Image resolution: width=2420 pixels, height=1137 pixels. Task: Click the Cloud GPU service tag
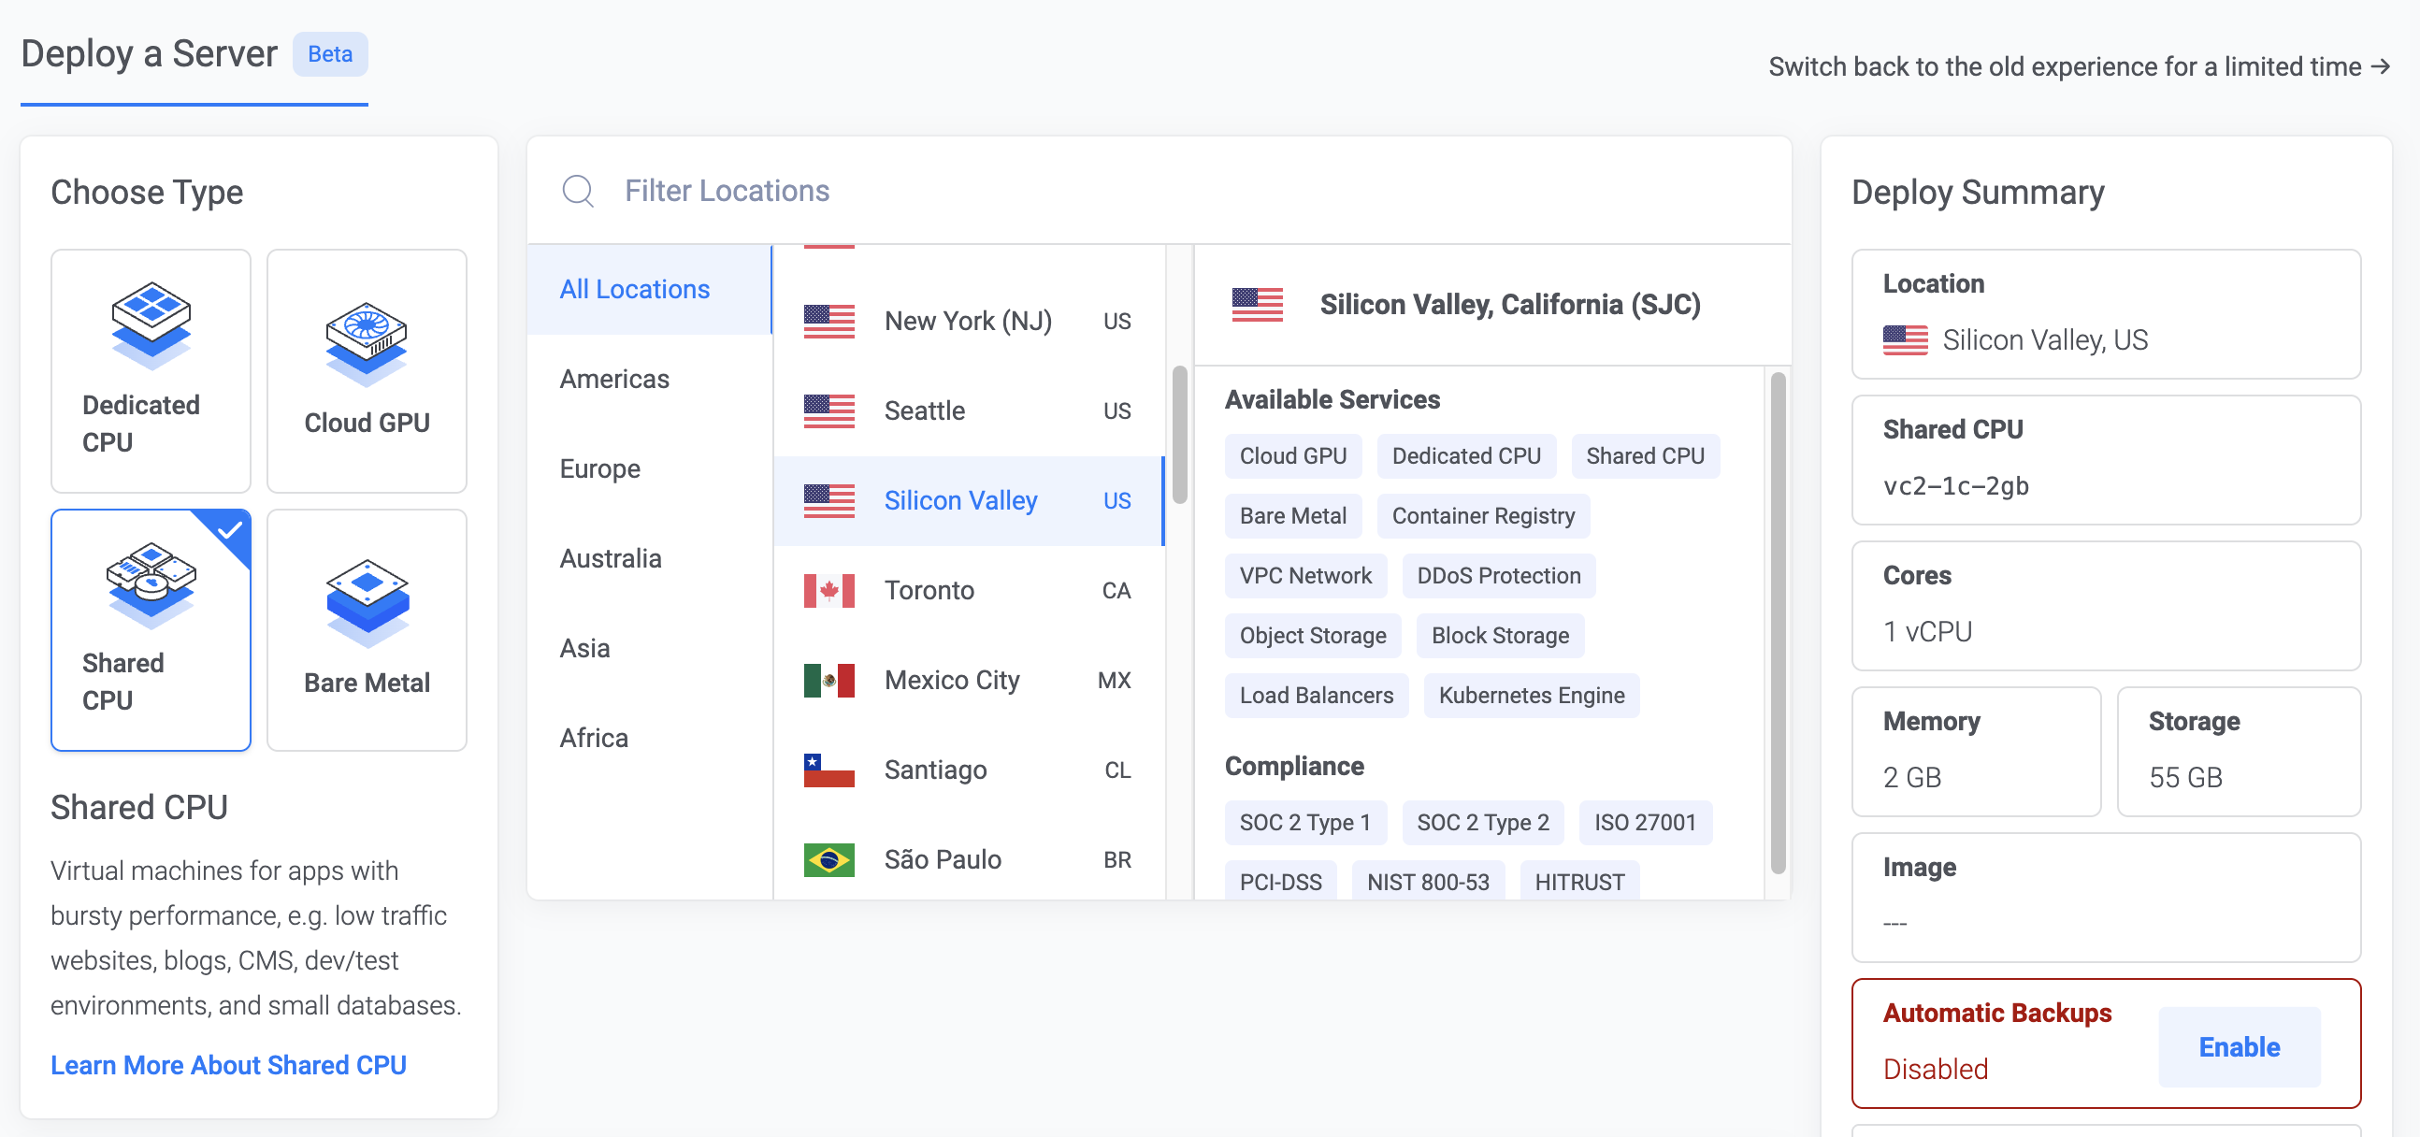[x=1292, y=456]
